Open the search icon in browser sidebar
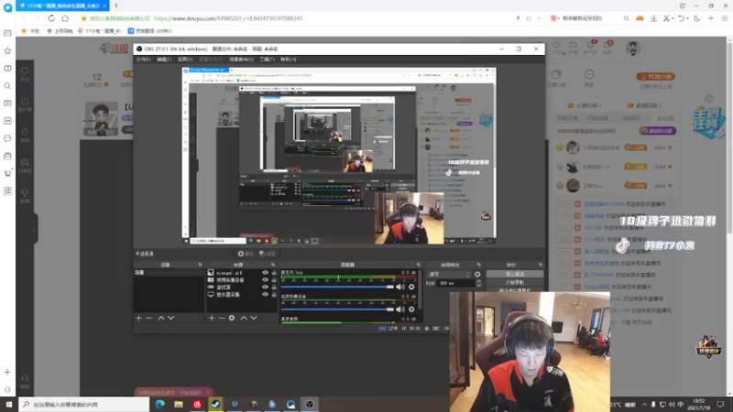Viewport: 733px width, 412px height. pyautogui.click(x=7, y=86)
